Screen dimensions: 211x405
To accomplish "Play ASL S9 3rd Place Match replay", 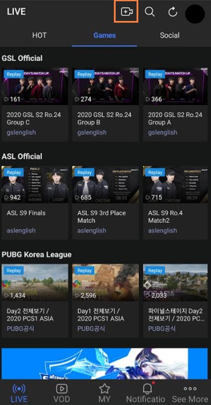I will [x=105, y=185].
